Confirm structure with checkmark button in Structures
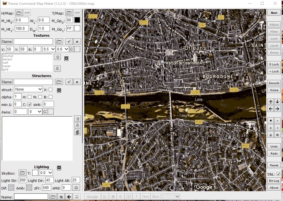This screenshot has width=283, height=201. pyautogui.click(x=69, y=82)
